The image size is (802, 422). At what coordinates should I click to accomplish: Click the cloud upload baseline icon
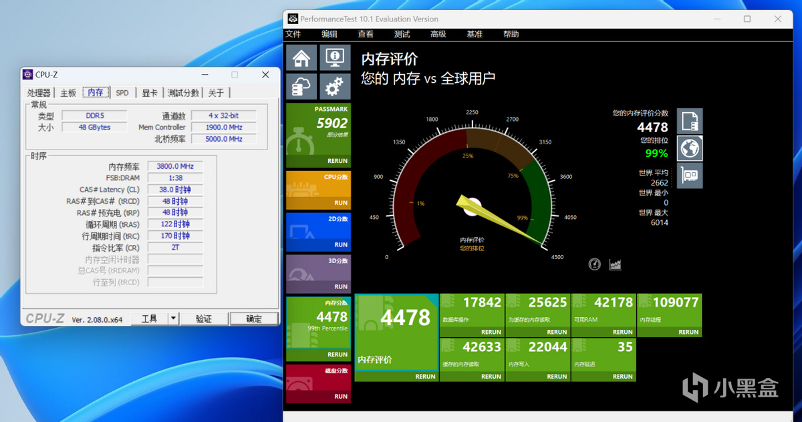tap(301, 86)
